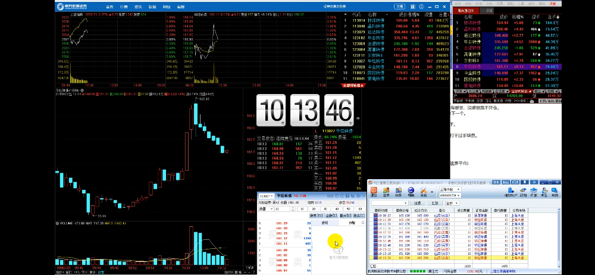
Task: Open the account number dropdown below 上海A股
Action: pos(450,195)
